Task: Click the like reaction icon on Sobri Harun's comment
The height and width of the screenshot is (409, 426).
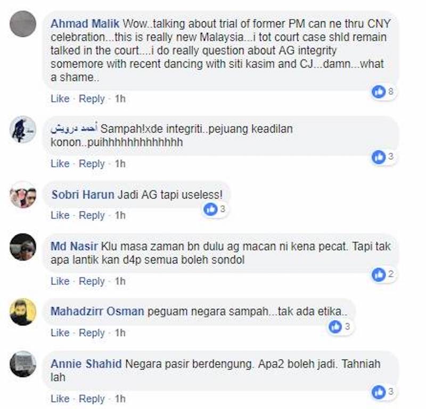Action: click(210, 209)
